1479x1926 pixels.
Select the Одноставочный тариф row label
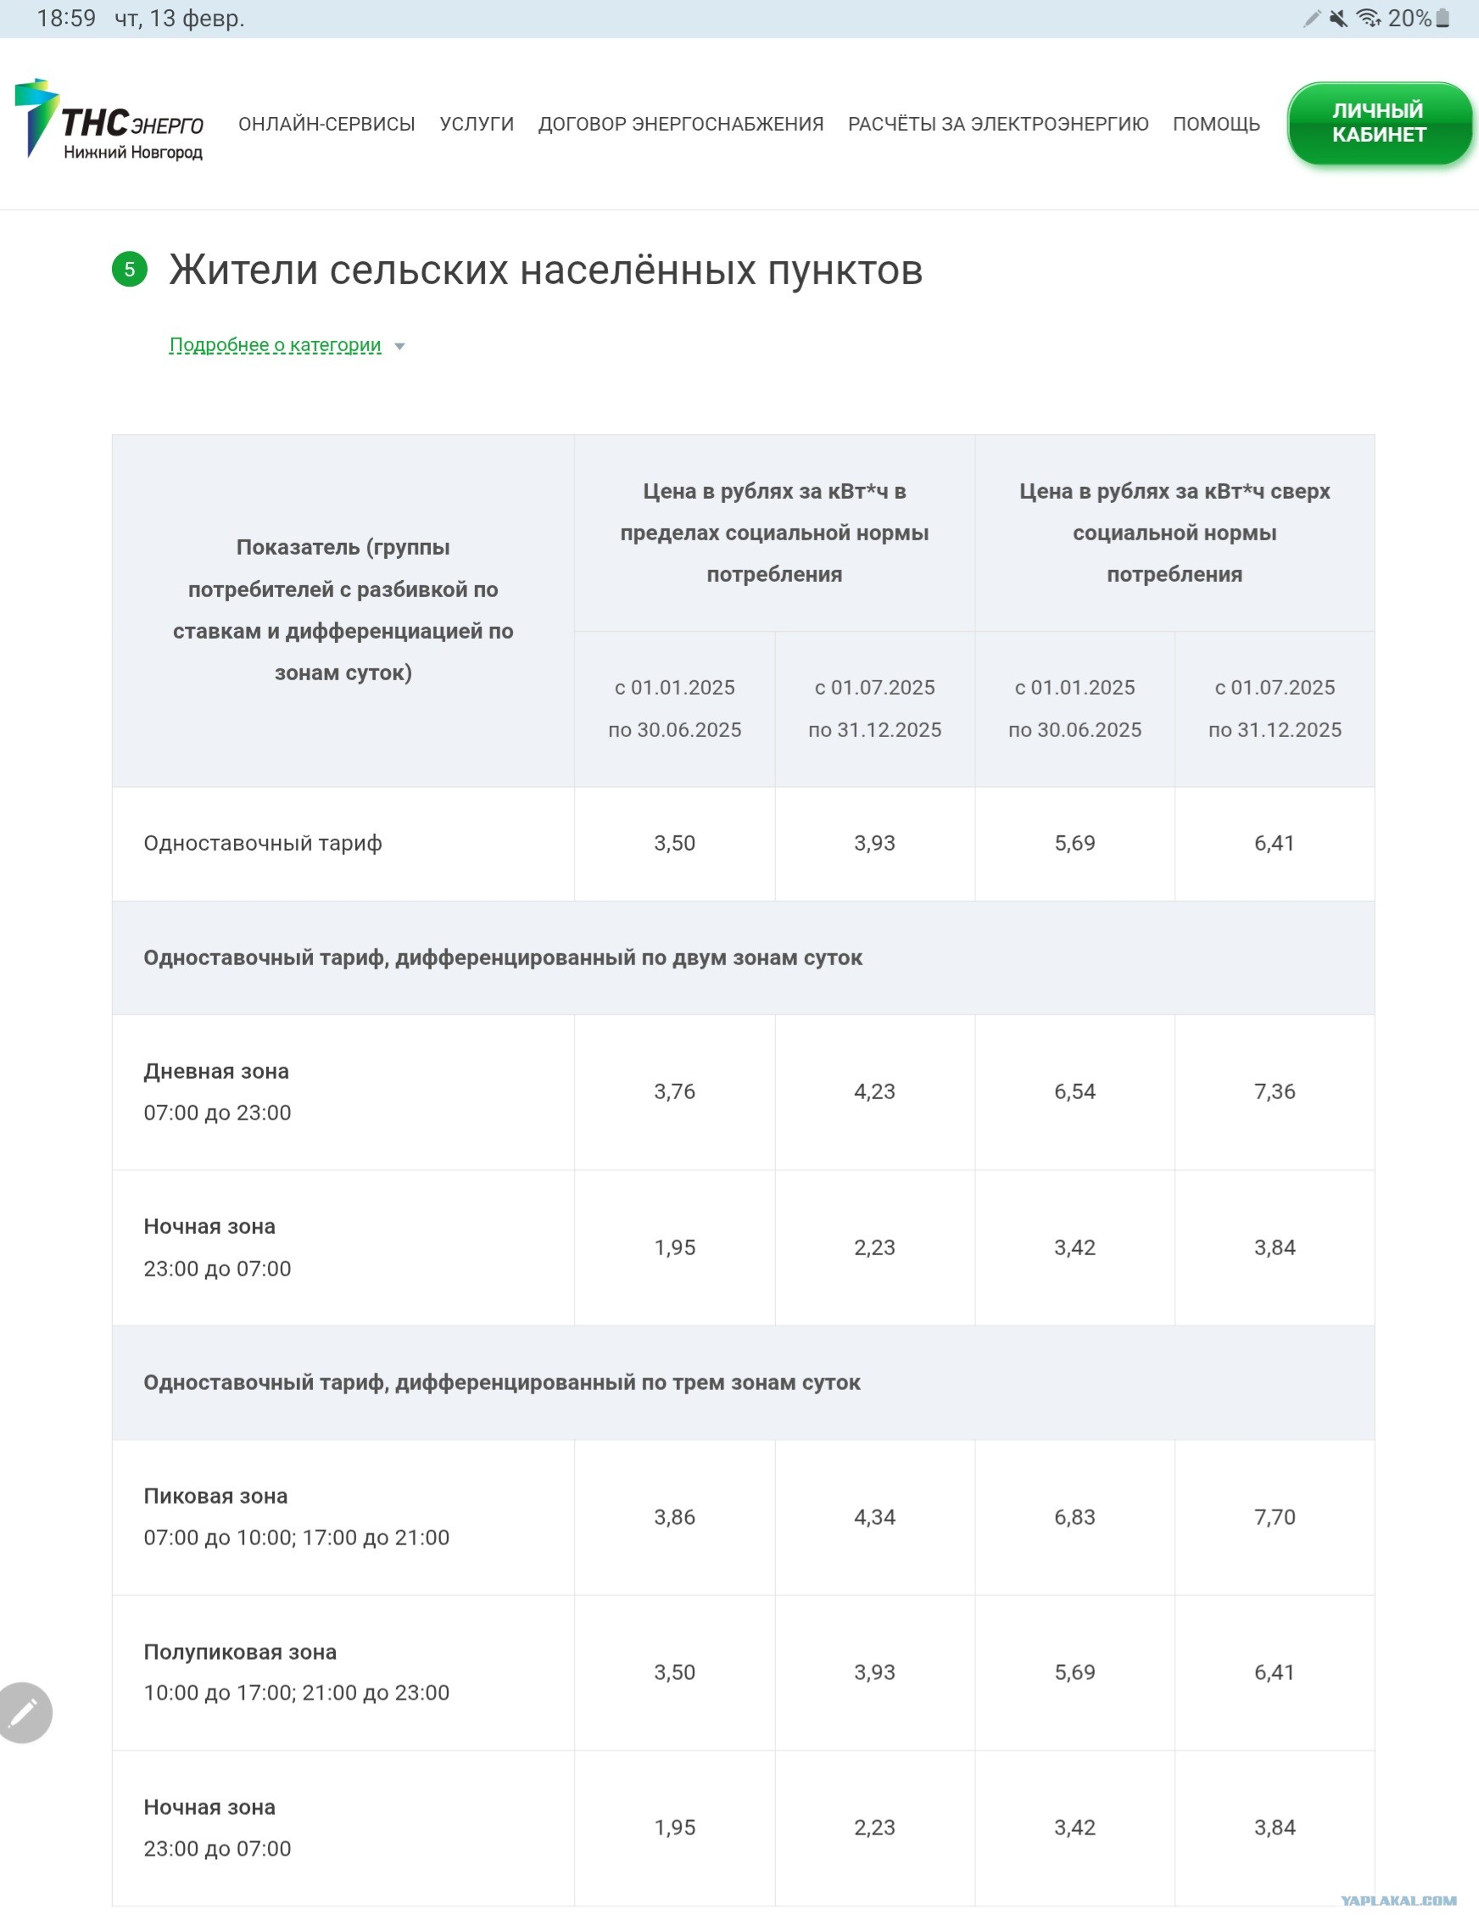tap(262, 842)
